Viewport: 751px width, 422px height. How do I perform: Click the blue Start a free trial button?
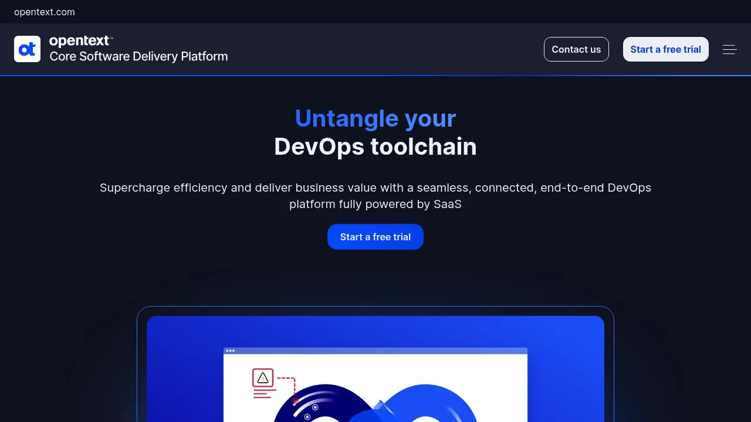[x=375, y=237]
